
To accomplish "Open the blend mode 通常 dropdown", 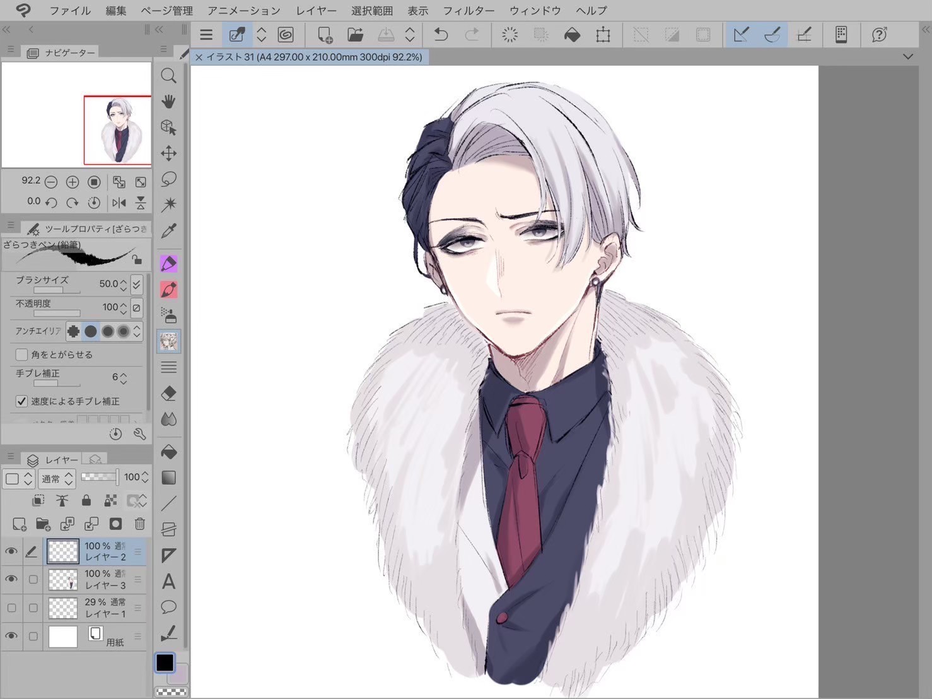I will 57,479.
